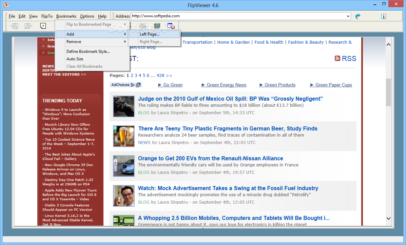Open the Home & Garden link
This screenshot has height=245, width=406.
233,42
